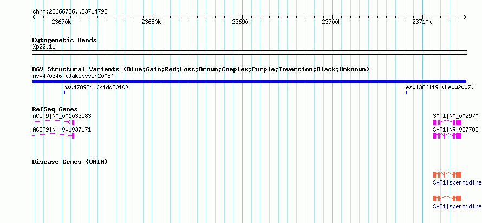This screenshot has height=223, width=482.
Task: Select the long blue nsv470346 gain bar
Action: pos(249,81)
